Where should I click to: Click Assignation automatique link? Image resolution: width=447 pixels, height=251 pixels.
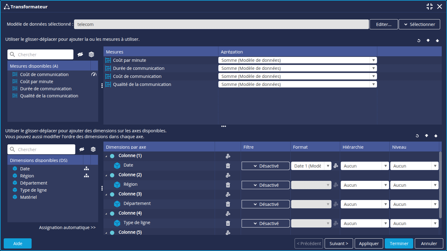(x=67, y=228)
